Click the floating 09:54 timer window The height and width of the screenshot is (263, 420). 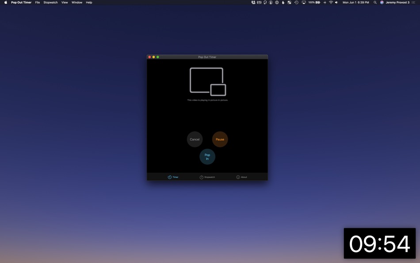coord(380,244)
